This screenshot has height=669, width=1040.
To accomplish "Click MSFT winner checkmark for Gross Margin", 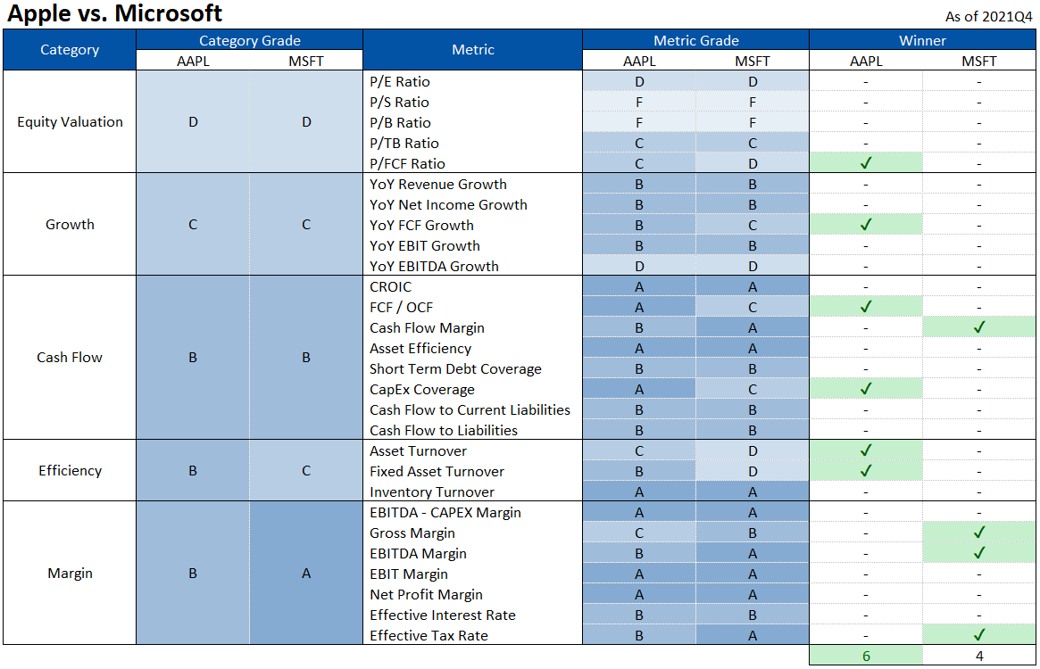I will click(x=979, y=533).
